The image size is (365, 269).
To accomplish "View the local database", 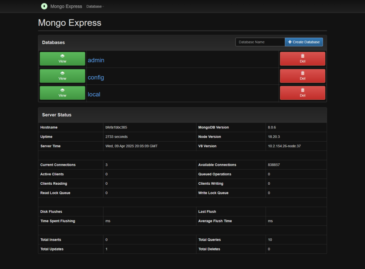I will click(62, 93).
